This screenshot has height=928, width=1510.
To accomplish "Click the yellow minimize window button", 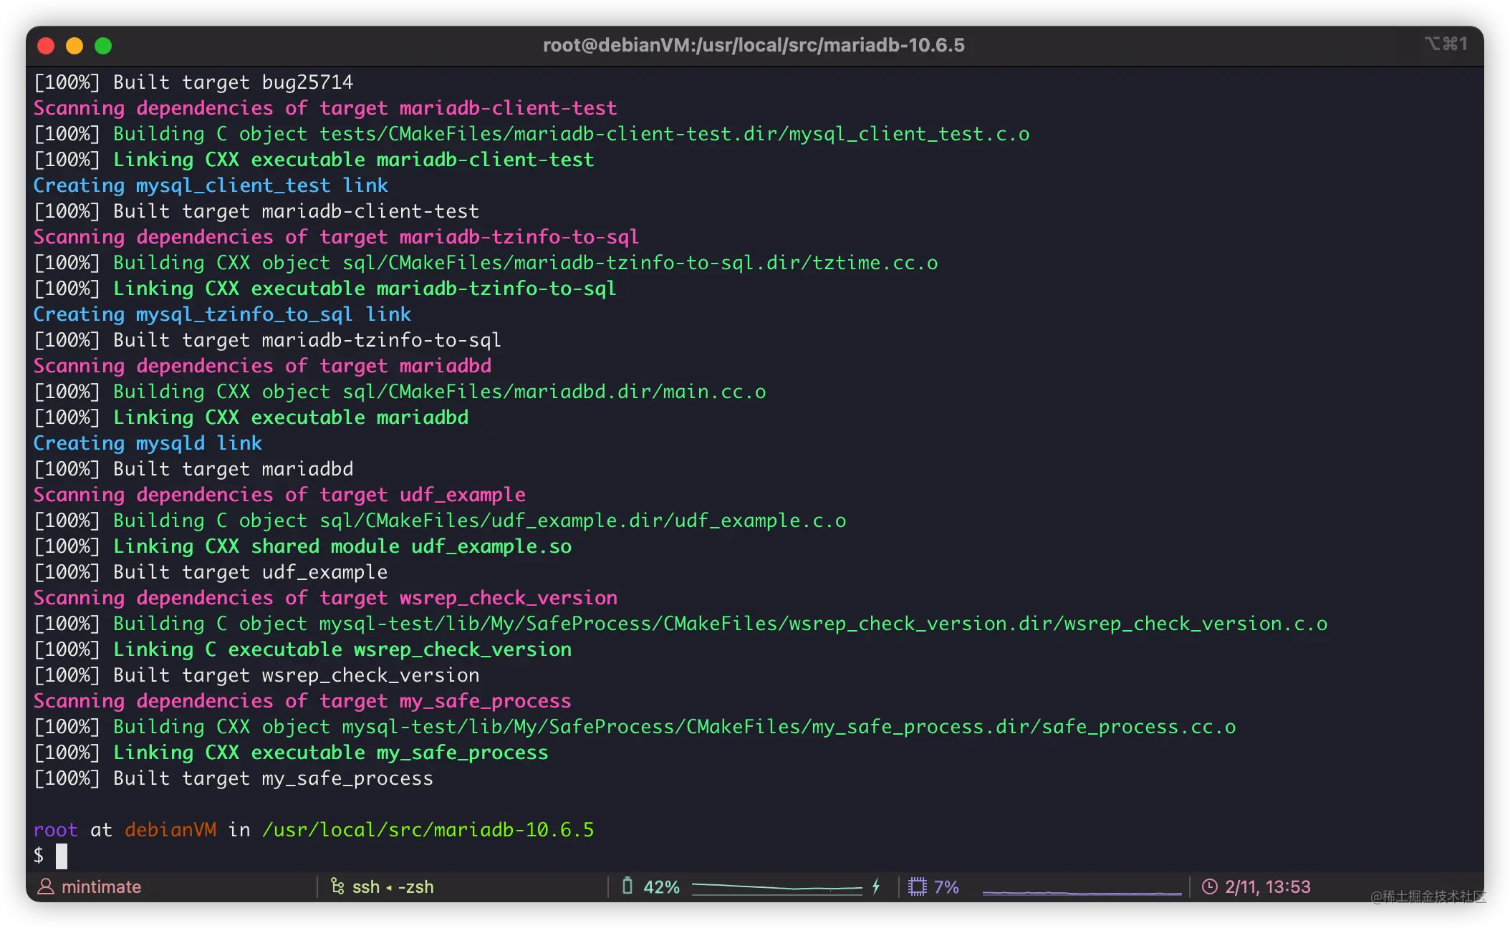I will click(x=74, y=46).
